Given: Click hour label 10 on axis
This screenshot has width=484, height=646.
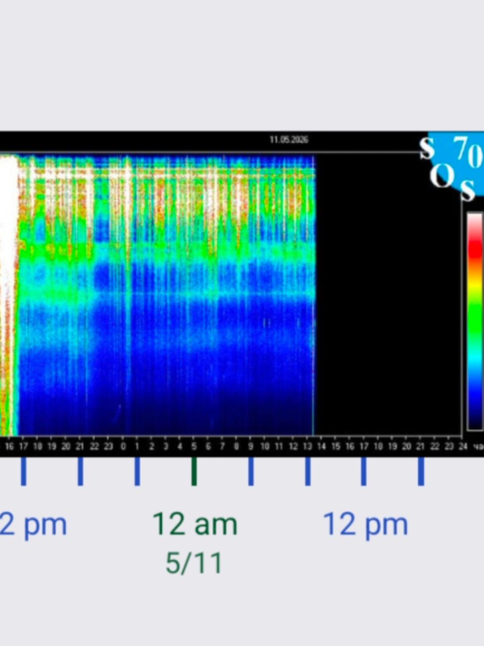Looking at the screenshot, I should click(265, 447).
